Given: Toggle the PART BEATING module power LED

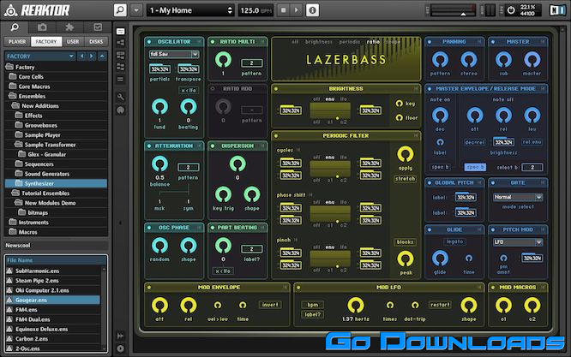Looking at the screenshot, I should point(213,228).
